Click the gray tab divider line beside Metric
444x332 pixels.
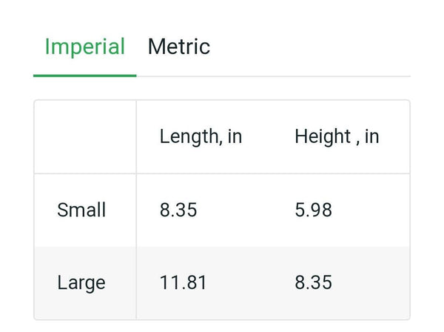click(x=274, y=76)
